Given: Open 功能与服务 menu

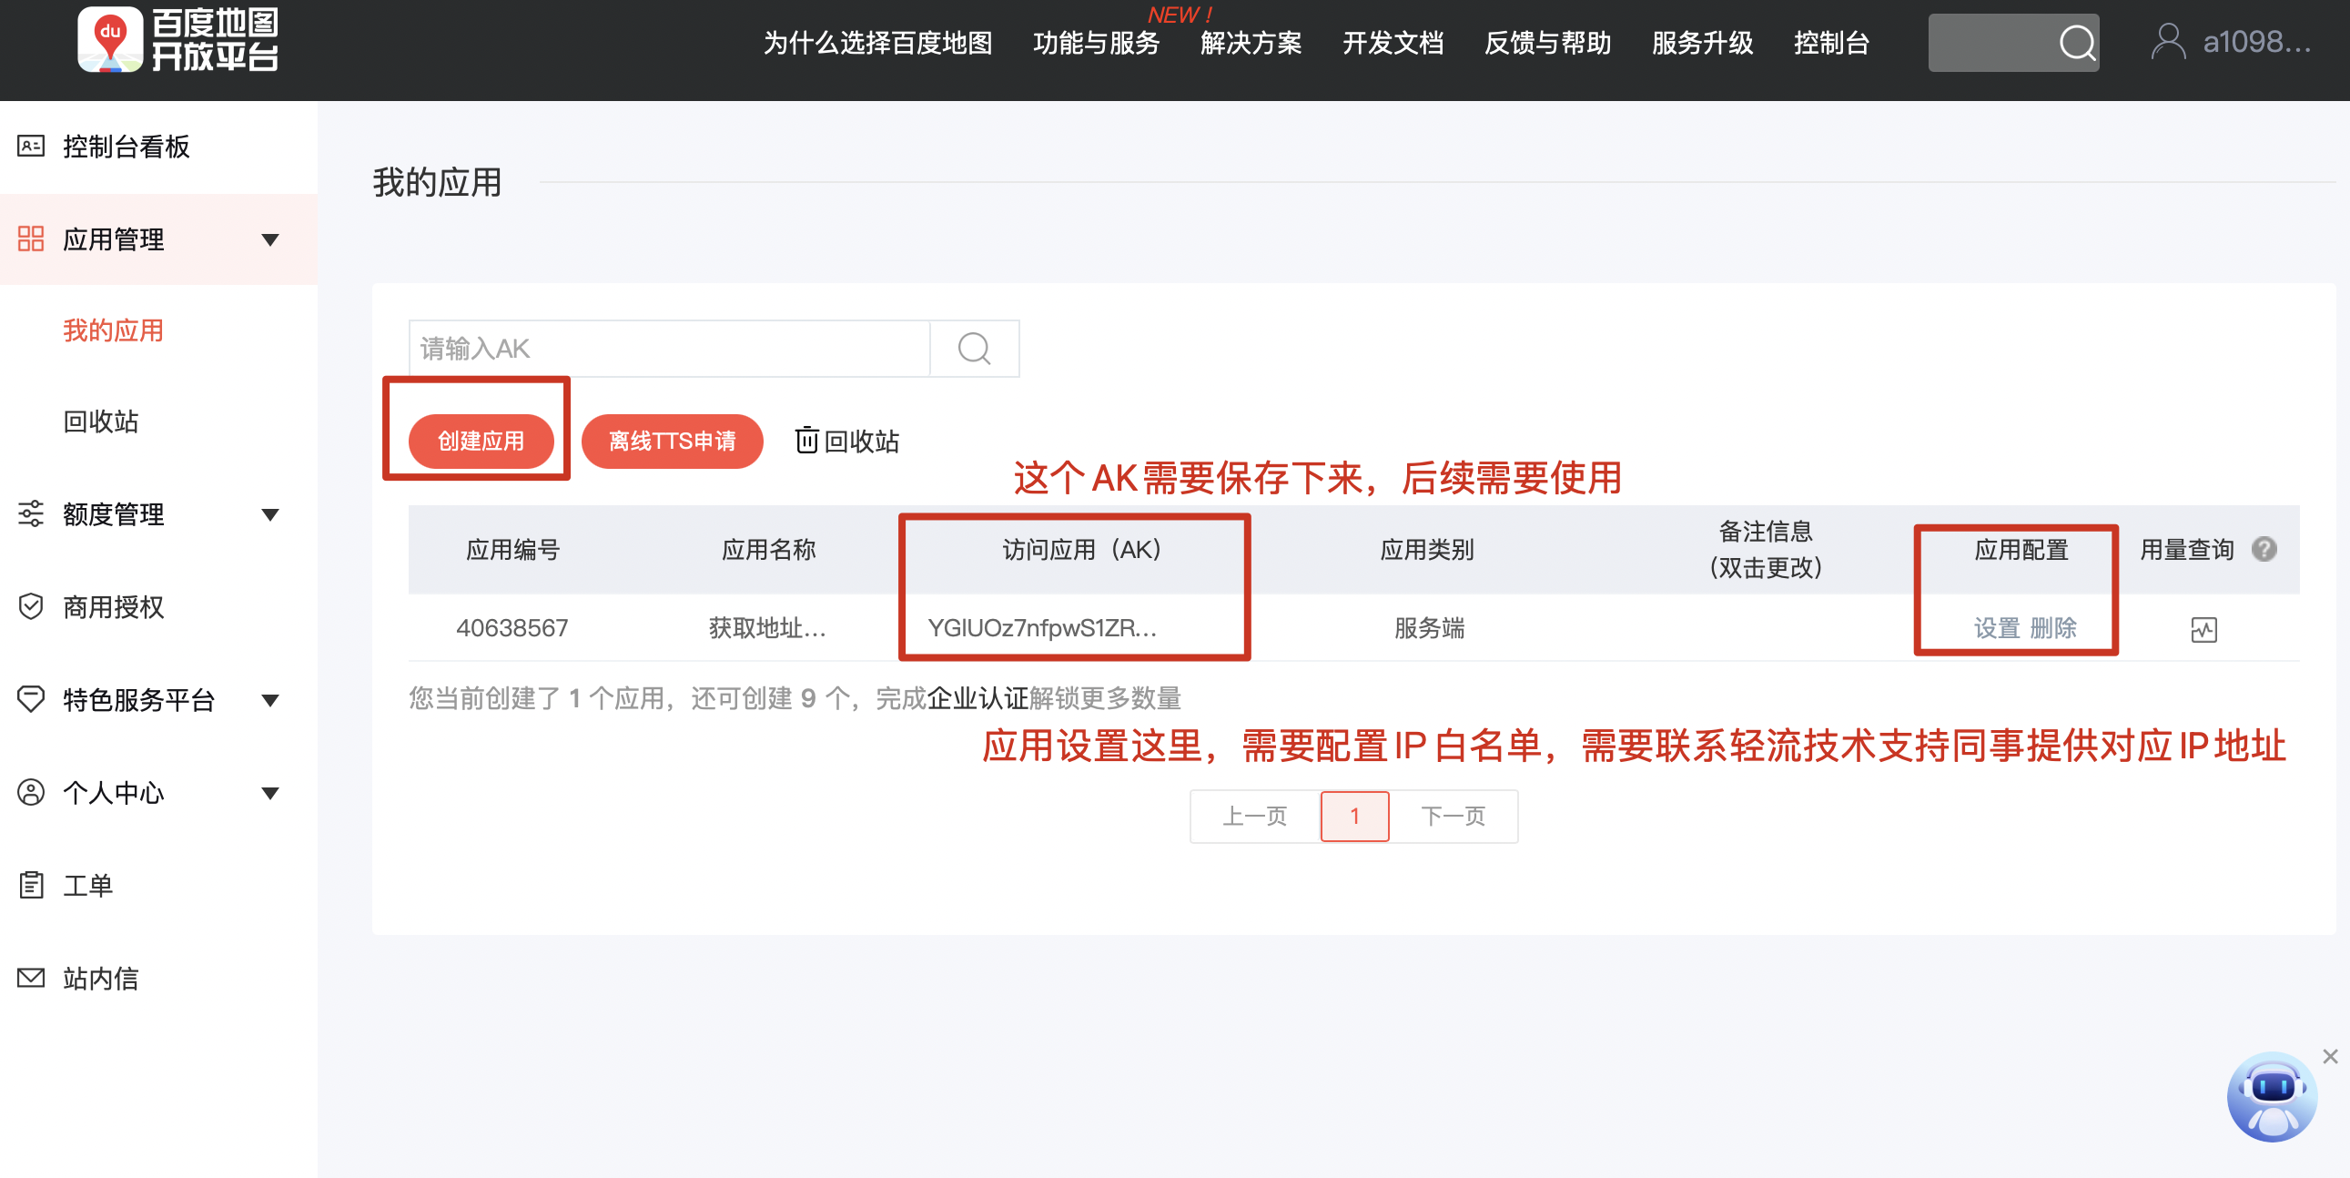Looking at the screenshot, I should [1097, 43].
